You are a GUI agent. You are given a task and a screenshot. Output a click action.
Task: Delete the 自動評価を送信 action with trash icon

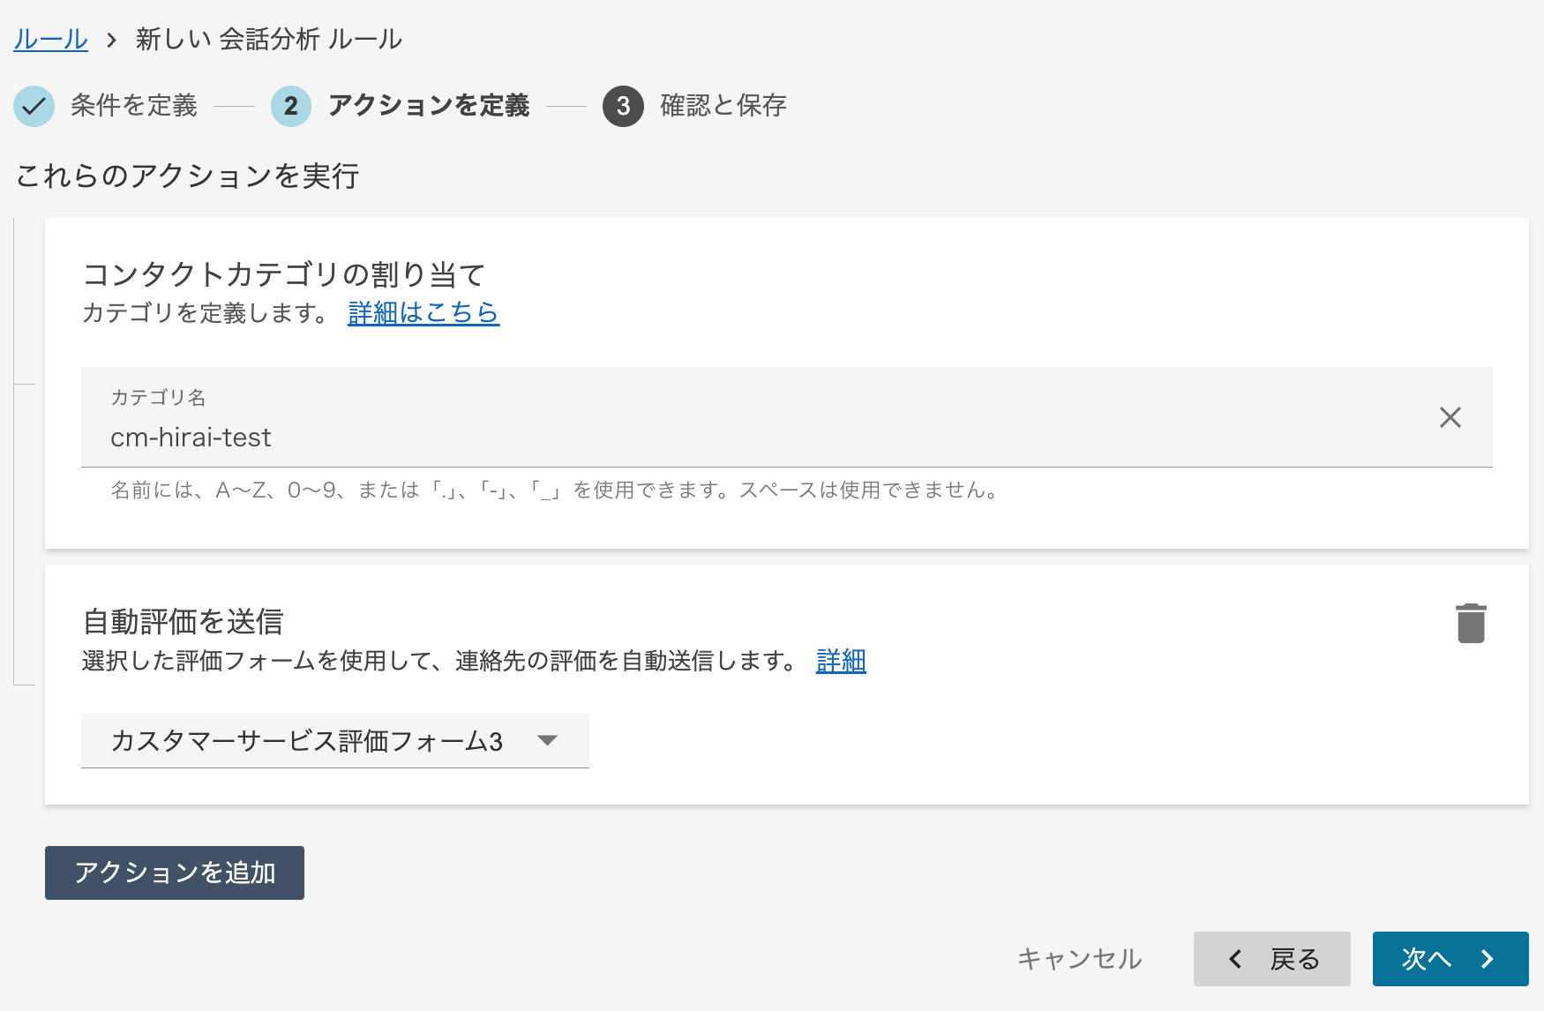click(x=1471, y=624)
